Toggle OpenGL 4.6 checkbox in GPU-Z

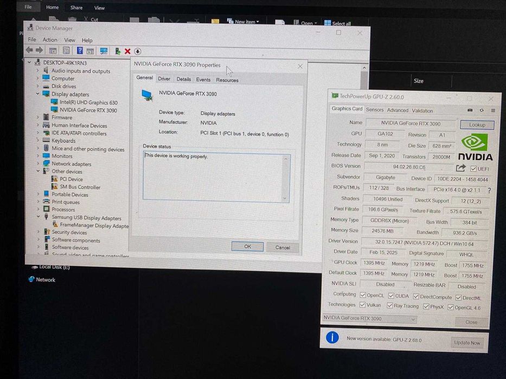[451, 307]
